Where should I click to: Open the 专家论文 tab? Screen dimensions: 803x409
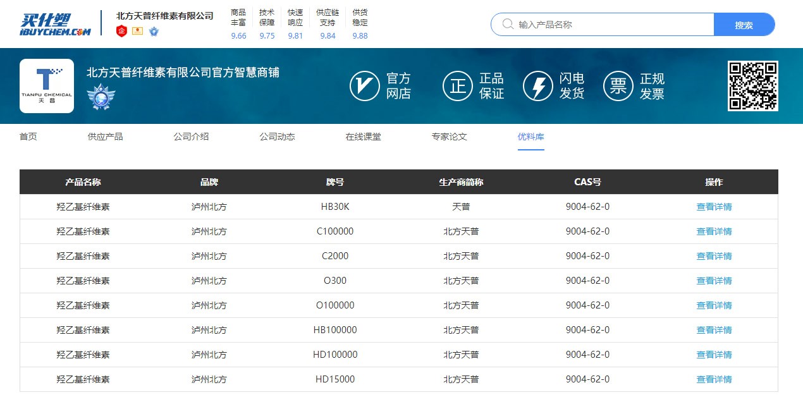(x=450, y=137)
